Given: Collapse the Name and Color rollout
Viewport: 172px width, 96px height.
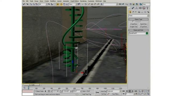Looking at the screenshot, I should pyautogui.click(x=138, y=30).
